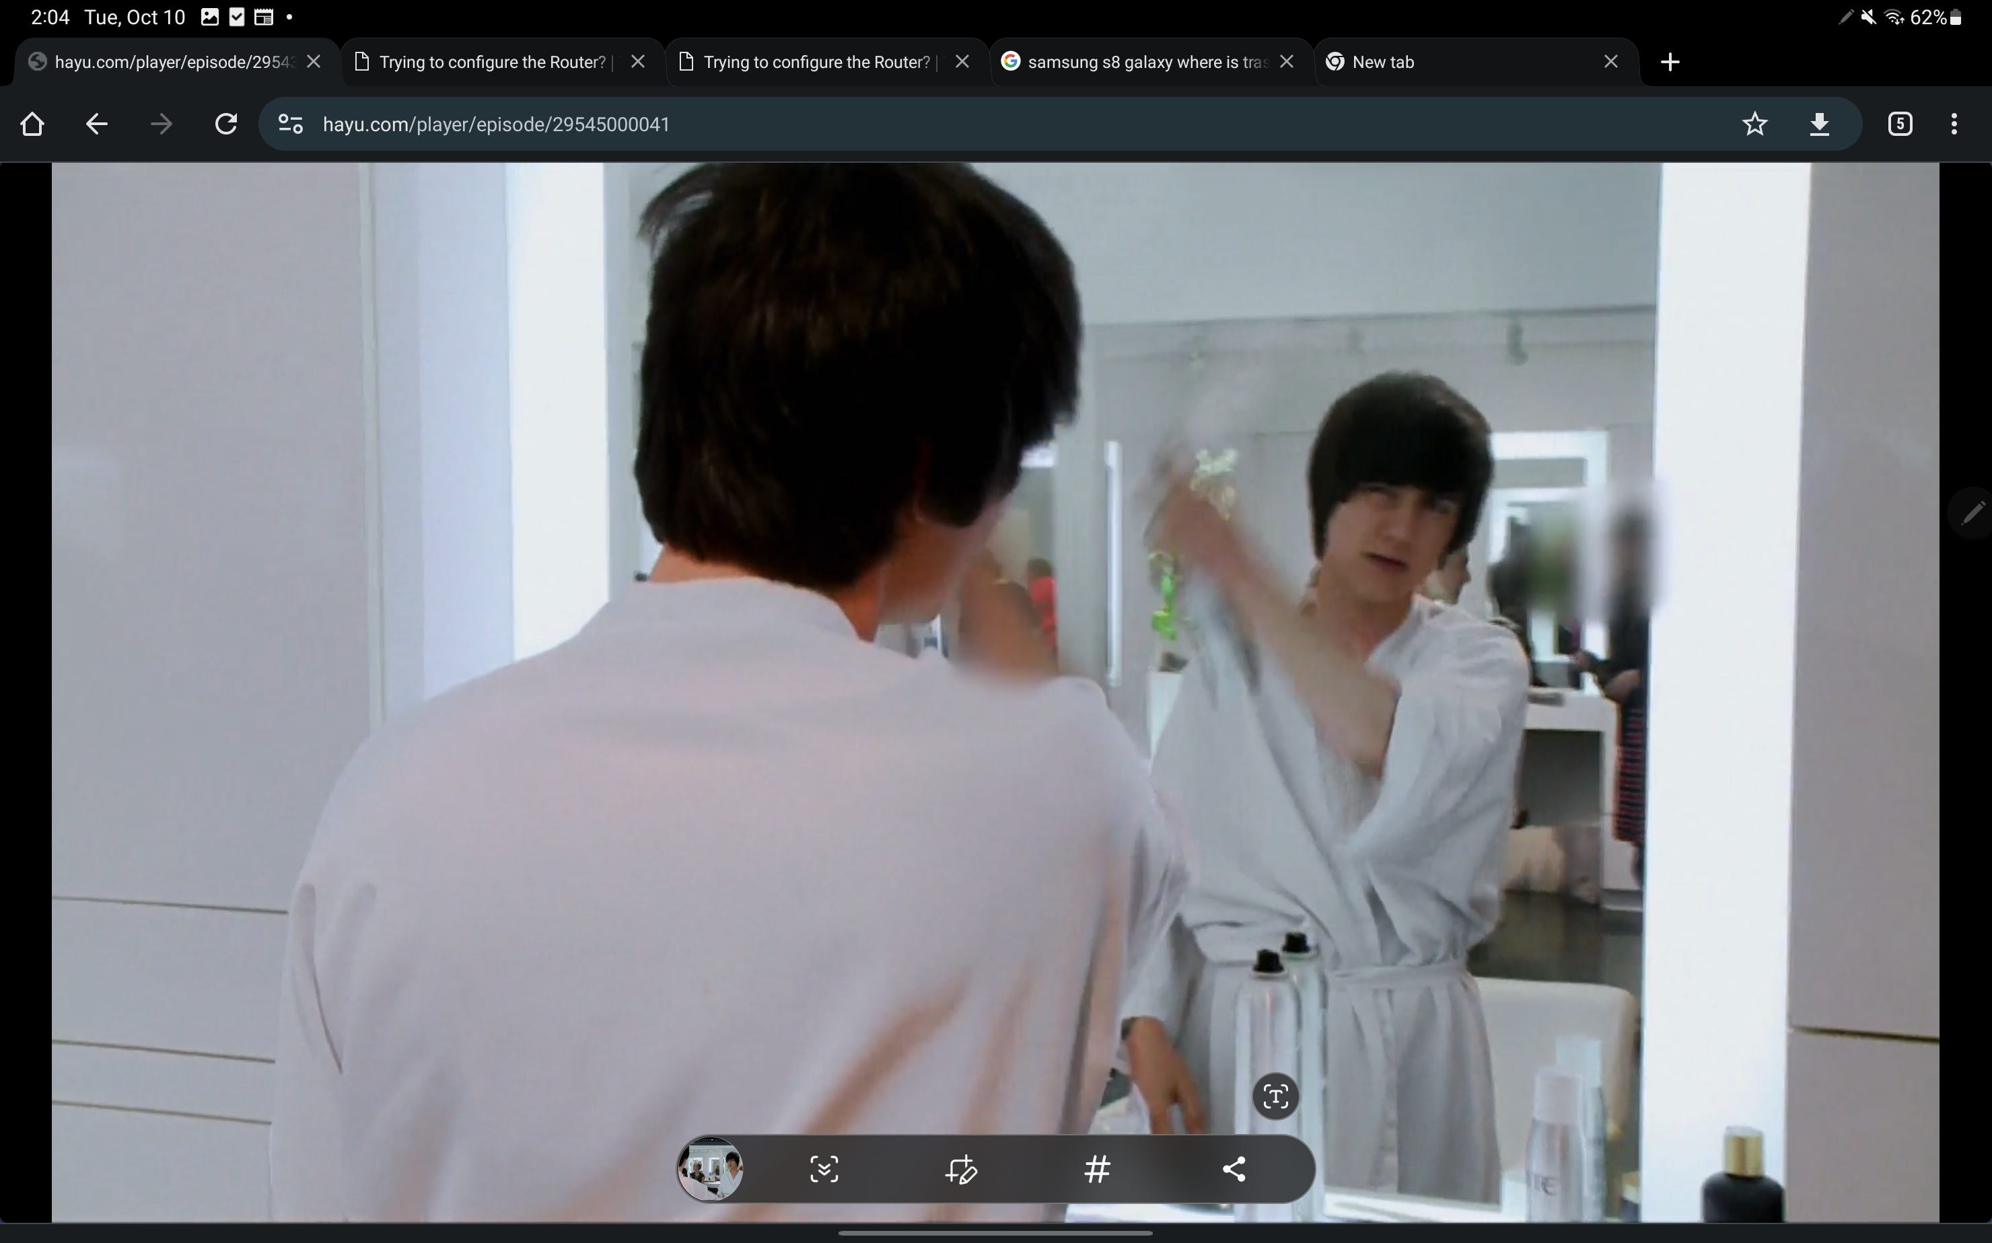Click the forward navigation arrow
This screenshot has width=1992, height=1243.
(x=162, y=124)
